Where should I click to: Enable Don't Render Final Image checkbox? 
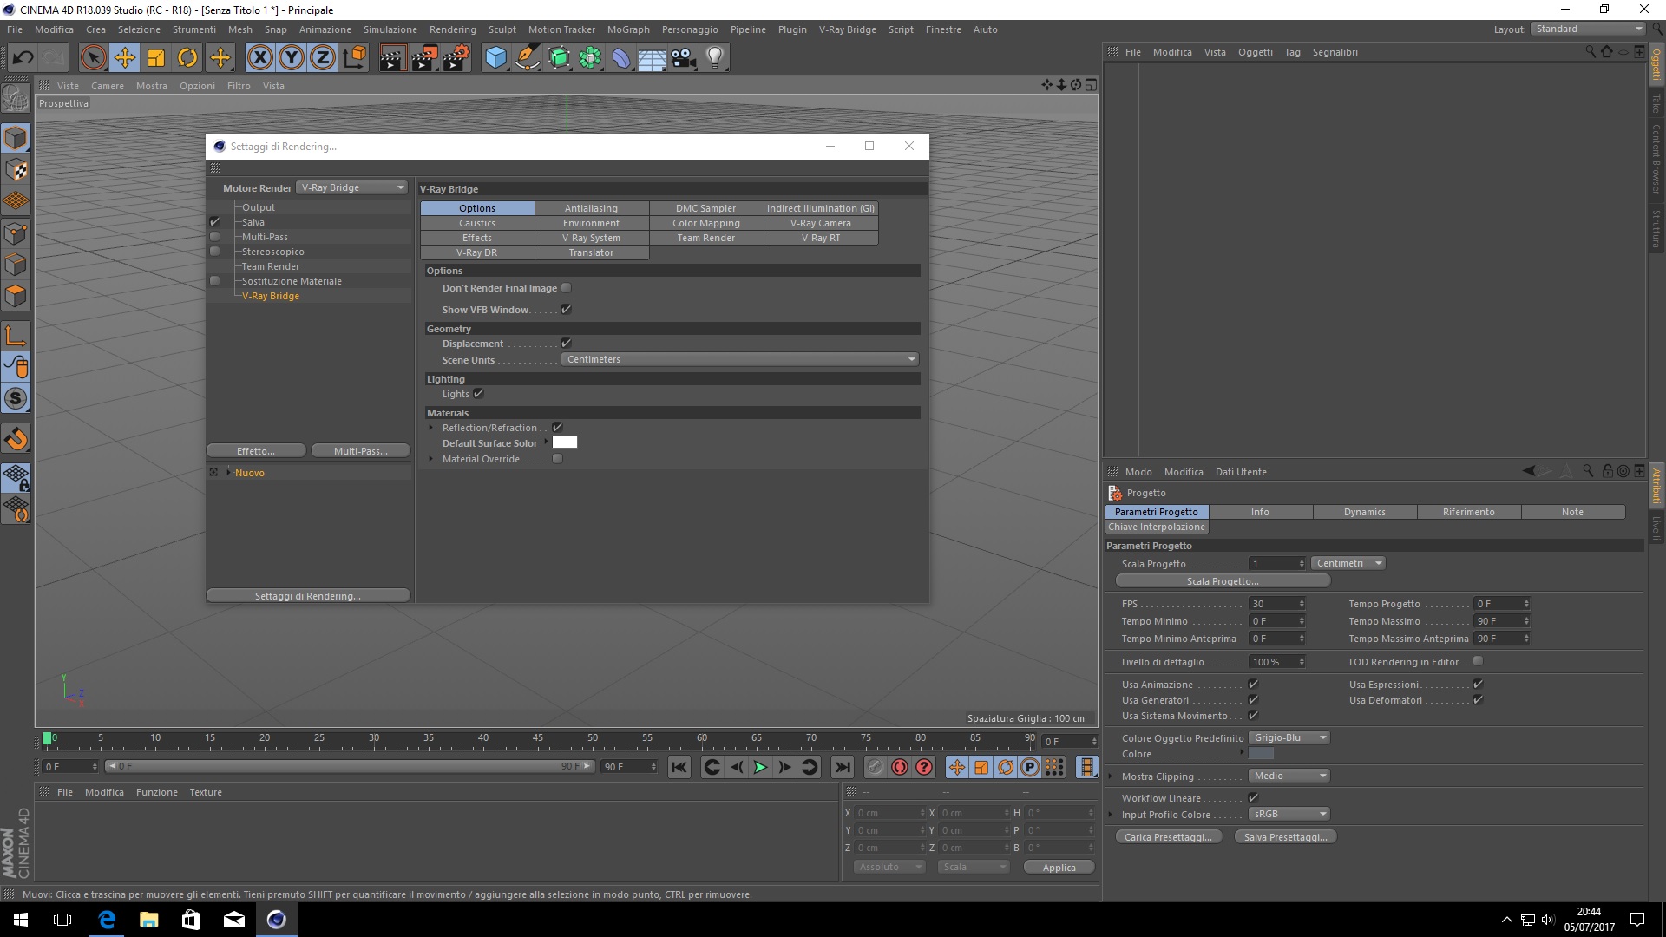point(567,288)
